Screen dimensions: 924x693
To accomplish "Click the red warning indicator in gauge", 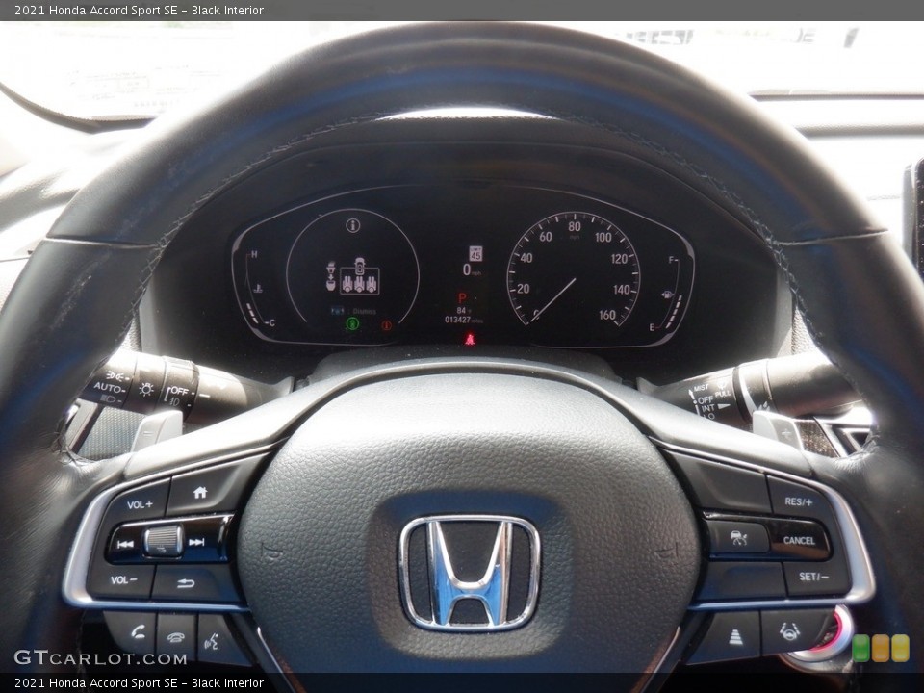I will pos(387,324).
